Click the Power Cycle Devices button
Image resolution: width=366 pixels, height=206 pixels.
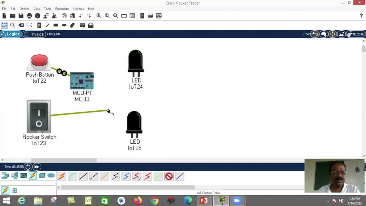28,167
